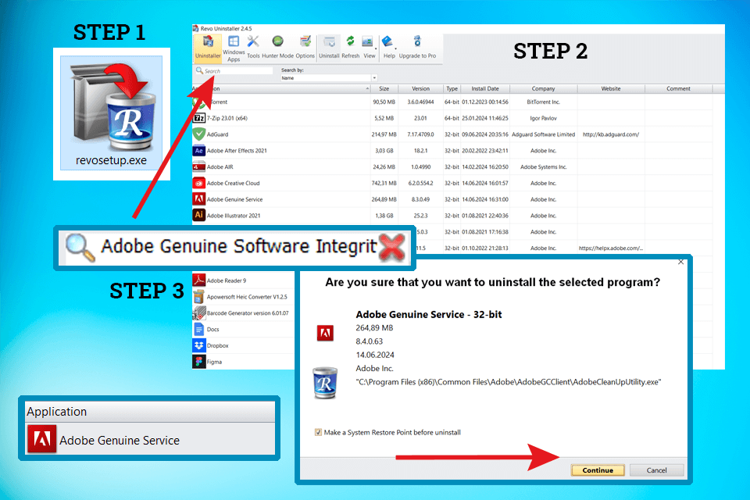
Task: Sort by the Install Date column header
Action: pyautogui.click(x=485, y=88)
